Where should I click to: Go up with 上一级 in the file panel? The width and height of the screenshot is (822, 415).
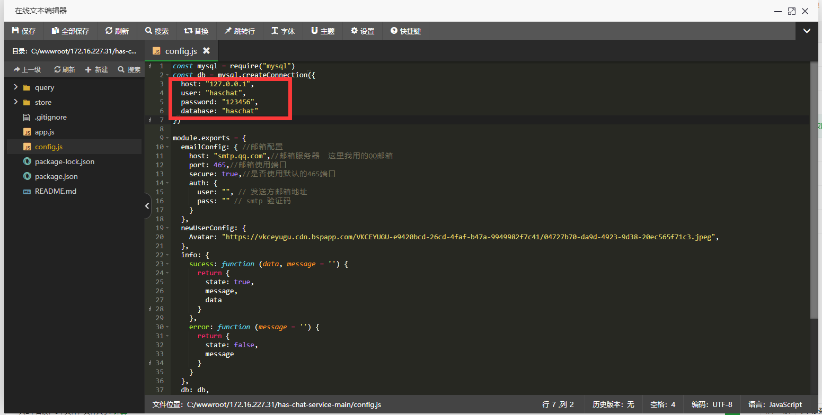click(28, 69)
